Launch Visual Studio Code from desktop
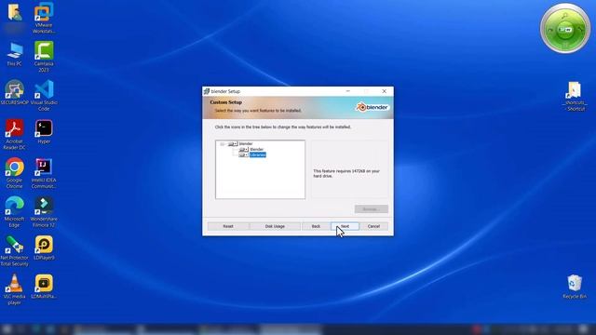Image resolution: width=596 pixels, height=335 pixels. 44,95
